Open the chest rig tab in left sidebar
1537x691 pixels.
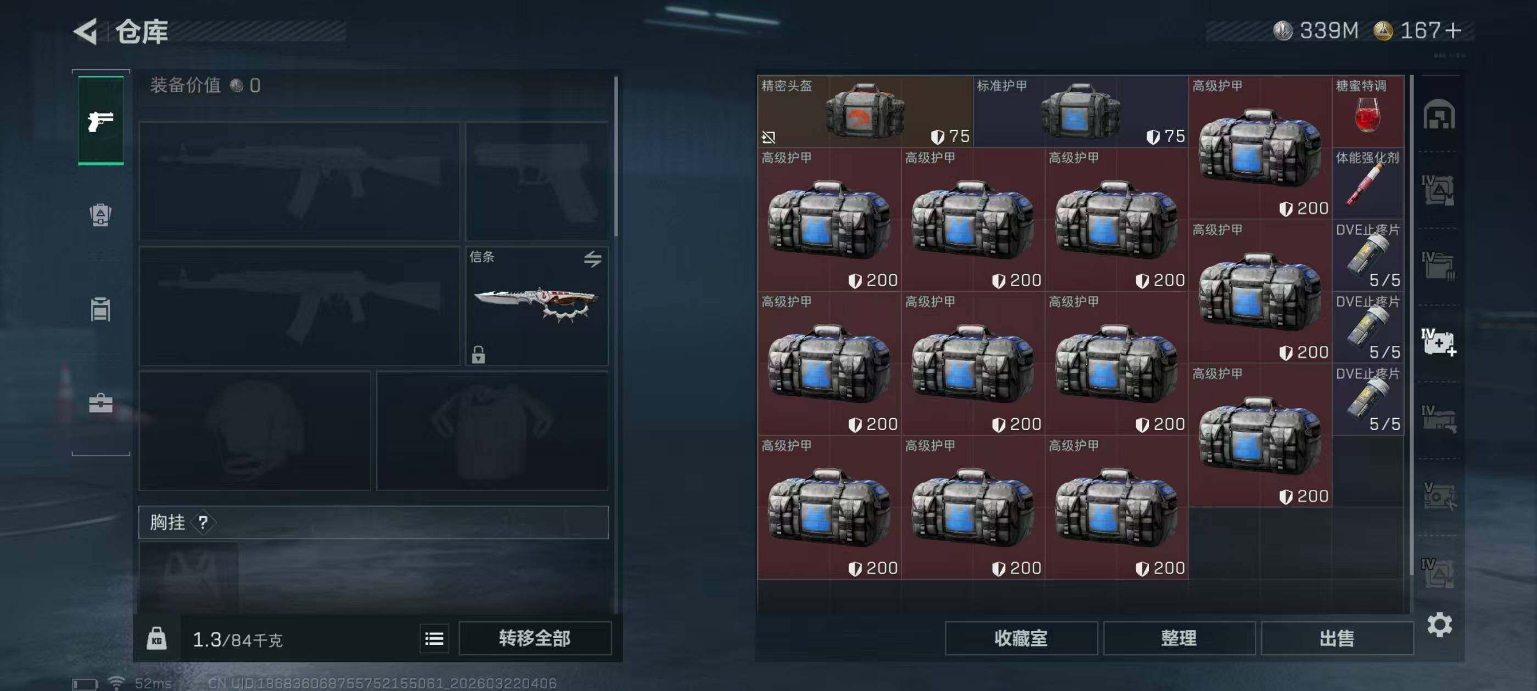[x=100, y=309]
